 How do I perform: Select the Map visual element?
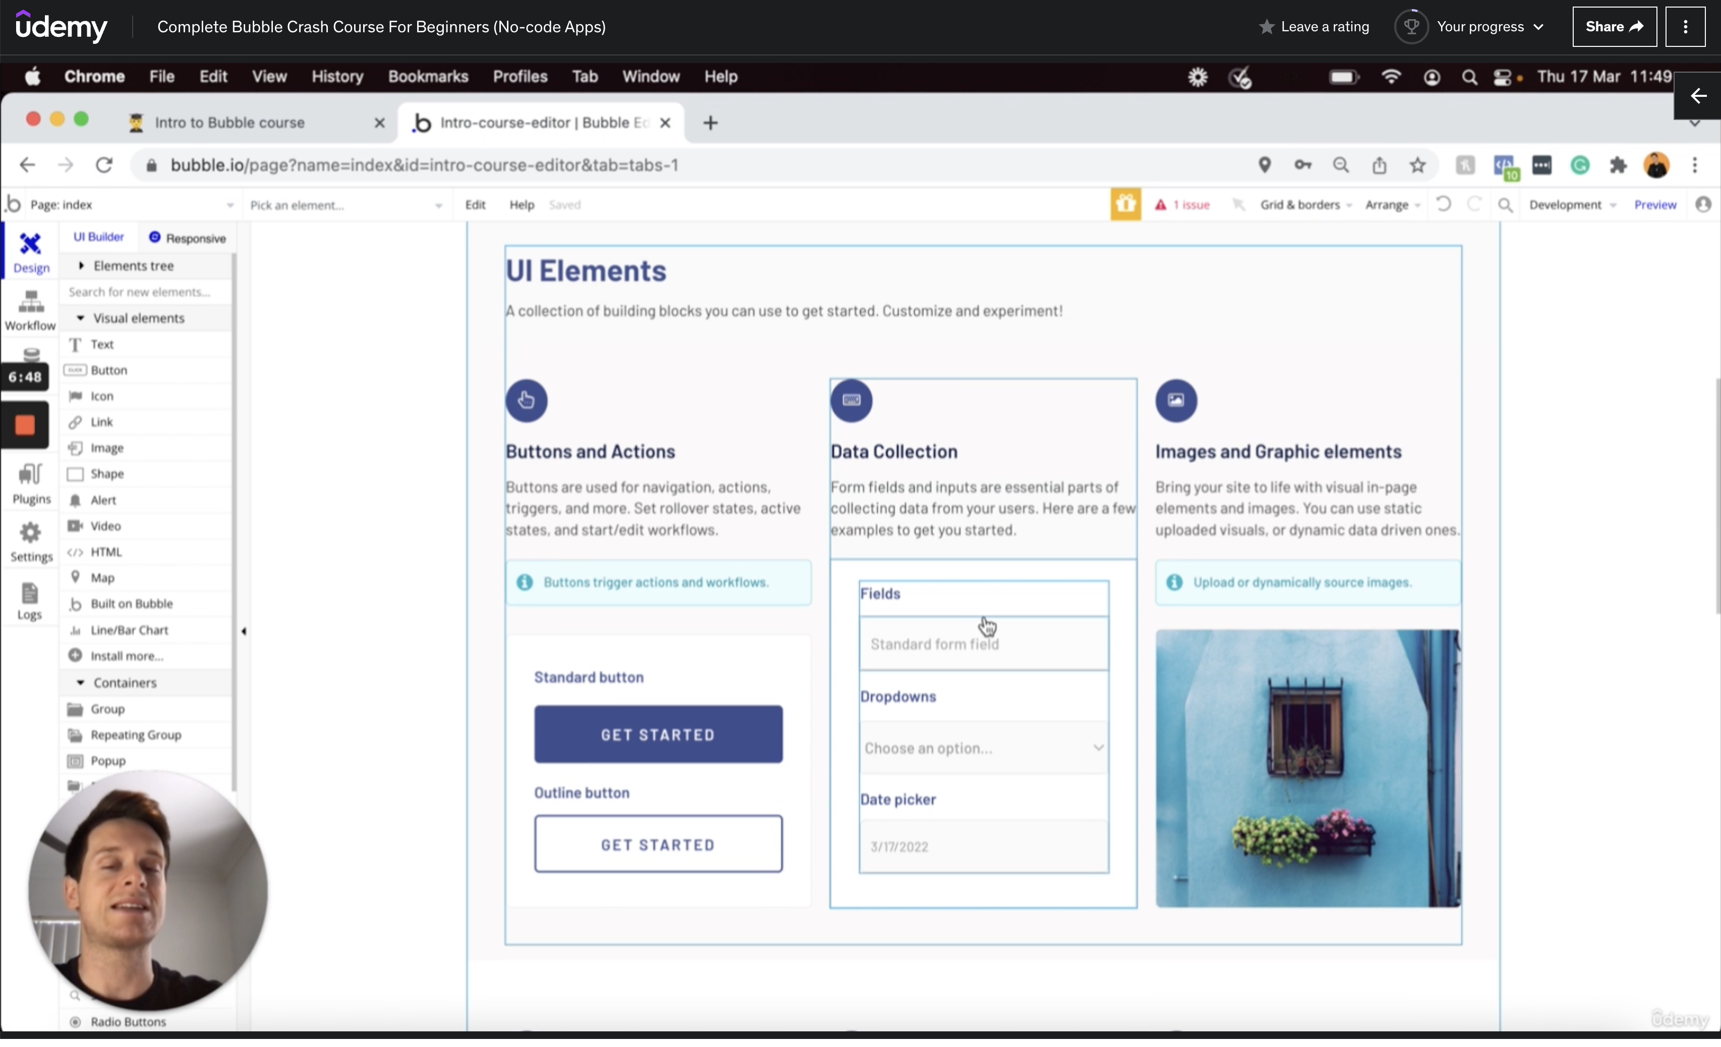[102, 577]
